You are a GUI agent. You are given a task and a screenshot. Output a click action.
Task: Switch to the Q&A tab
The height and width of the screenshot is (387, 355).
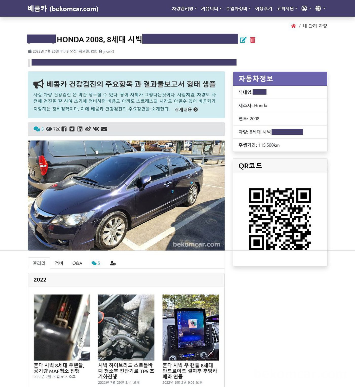click(x=77, y=263)
